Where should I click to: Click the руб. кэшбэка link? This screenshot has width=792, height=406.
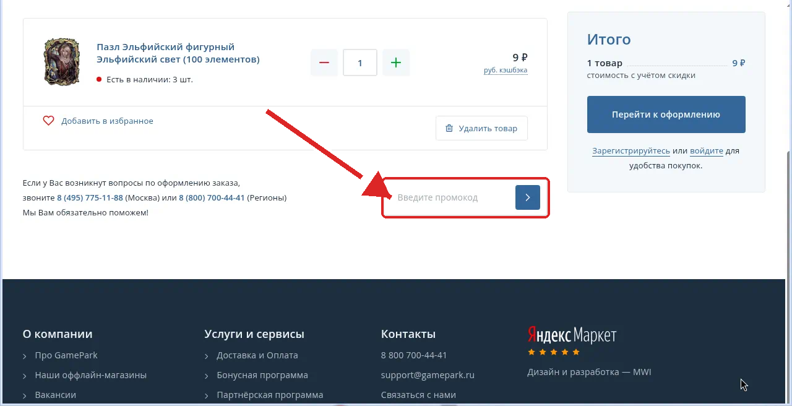(x=506, y=70)
